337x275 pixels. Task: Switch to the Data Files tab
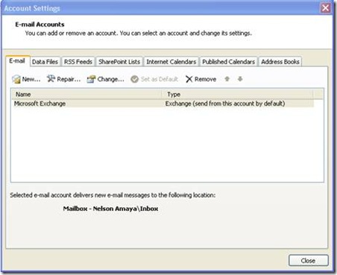tap(45, 62)
